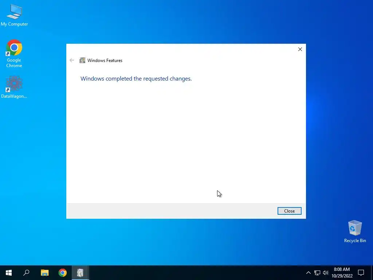Select the DataWagon desktop shortcut
The height and width of the screenshot is (280, 373).
pyautogui.click(x=14, y=87)
